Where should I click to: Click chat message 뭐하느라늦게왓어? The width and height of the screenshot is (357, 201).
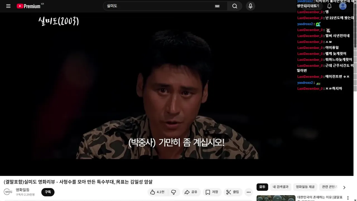(x=339, y=59)
